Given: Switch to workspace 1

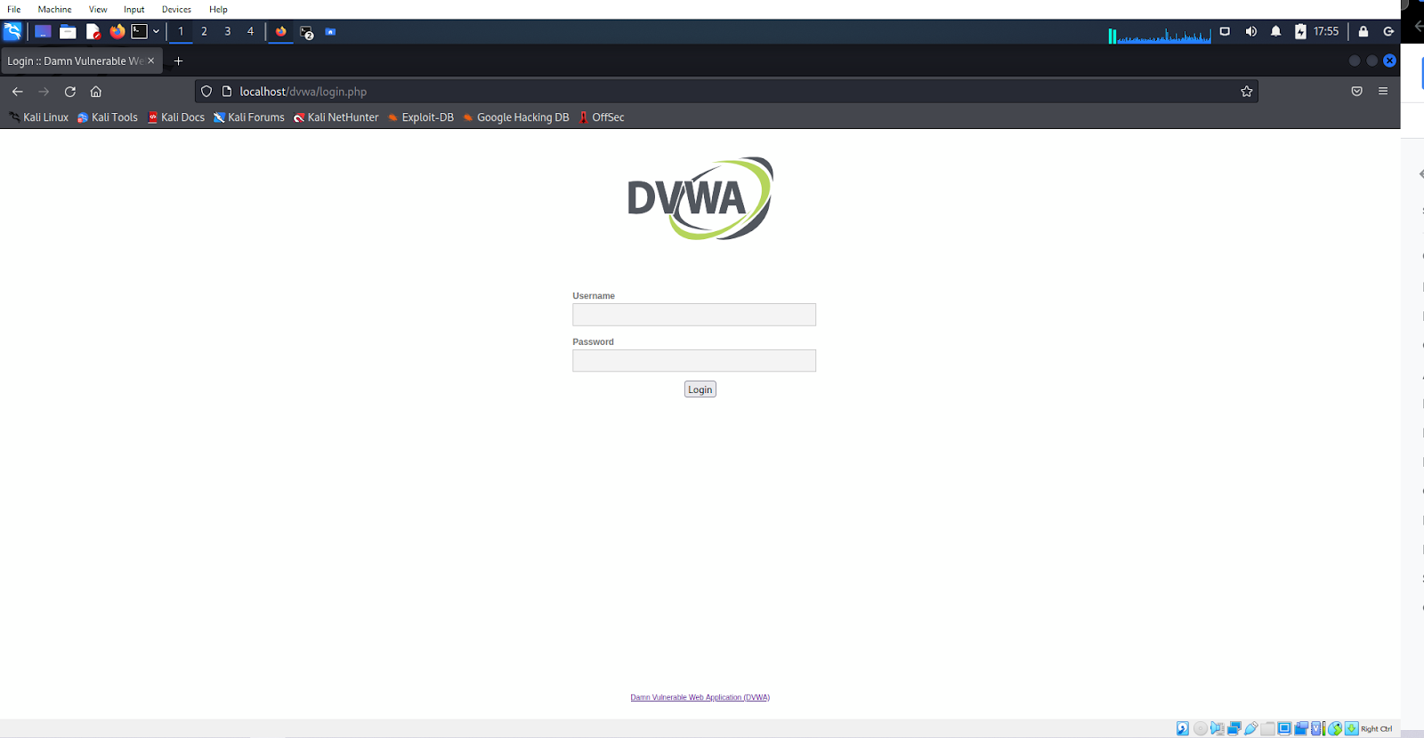Looking at the screenshot, I should click(181, 31).
